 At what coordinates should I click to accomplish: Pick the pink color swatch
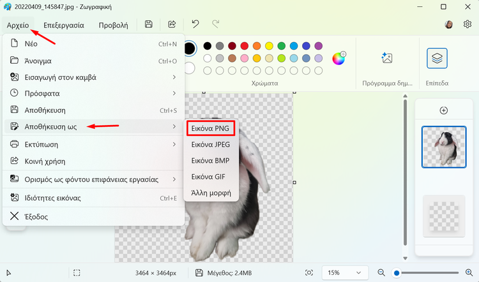(245, 58)
